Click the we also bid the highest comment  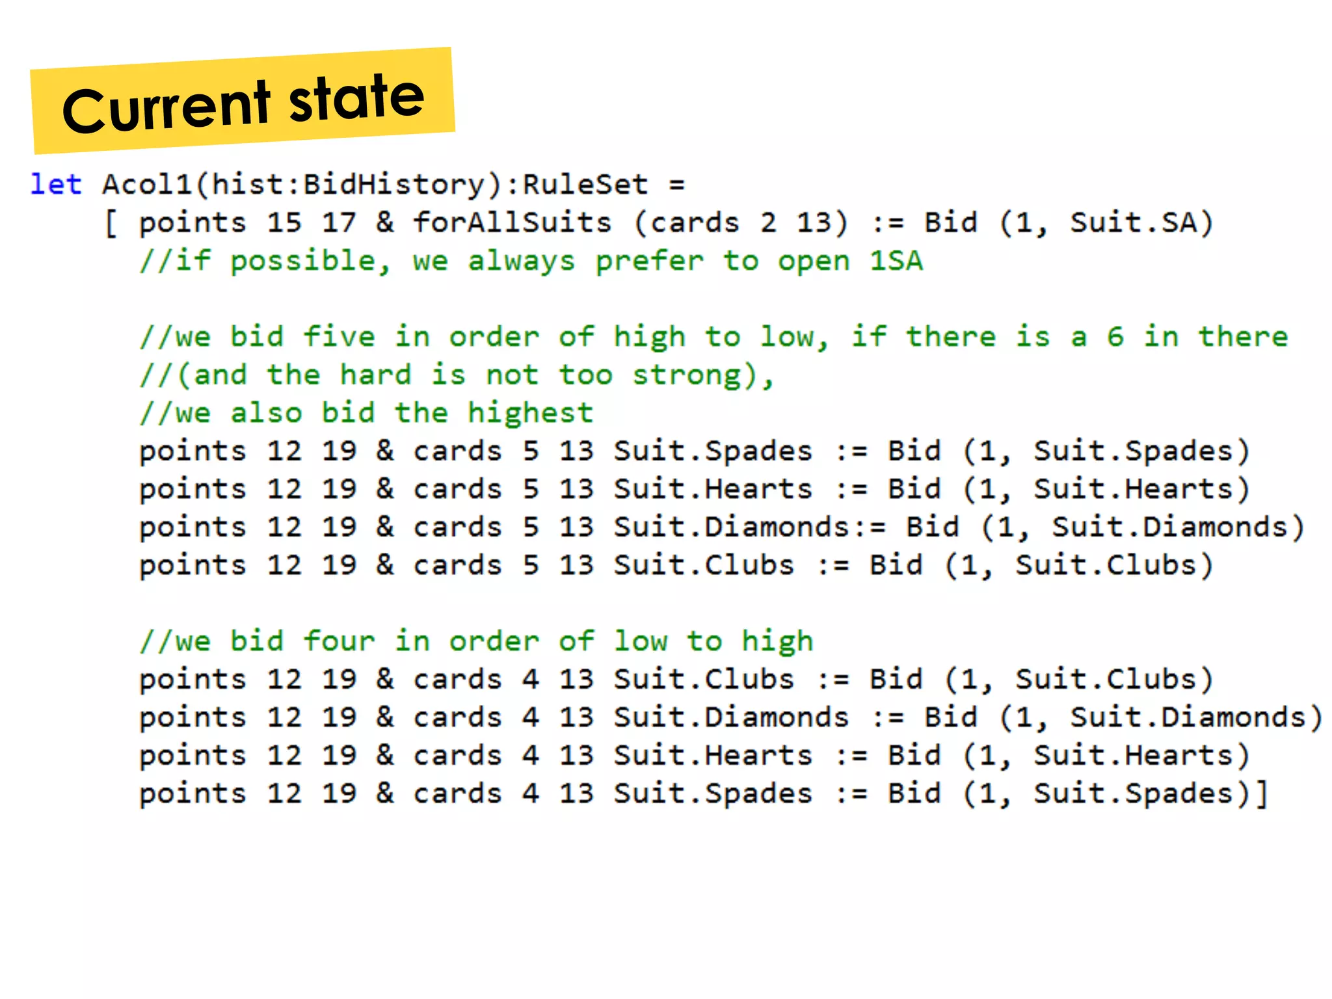[366, 413]
